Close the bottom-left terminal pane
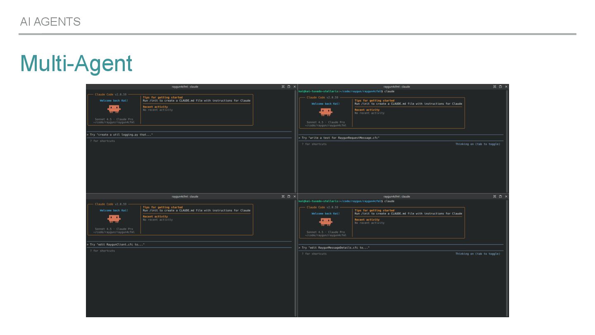The image size is (595, 335). [295, 196]
